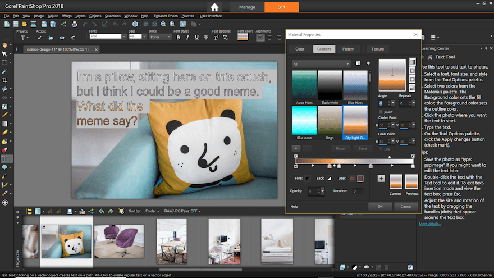494x278 pixels.
Task: Apply text changes with the check mark
Action: [39, 38]
